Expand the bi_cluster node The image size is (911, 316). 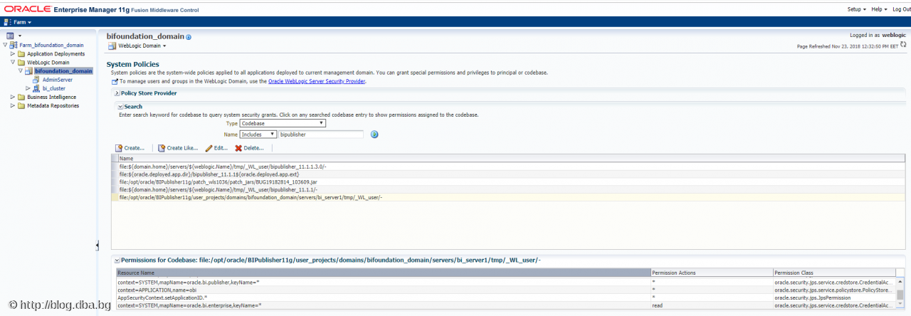tap(28, 88)
